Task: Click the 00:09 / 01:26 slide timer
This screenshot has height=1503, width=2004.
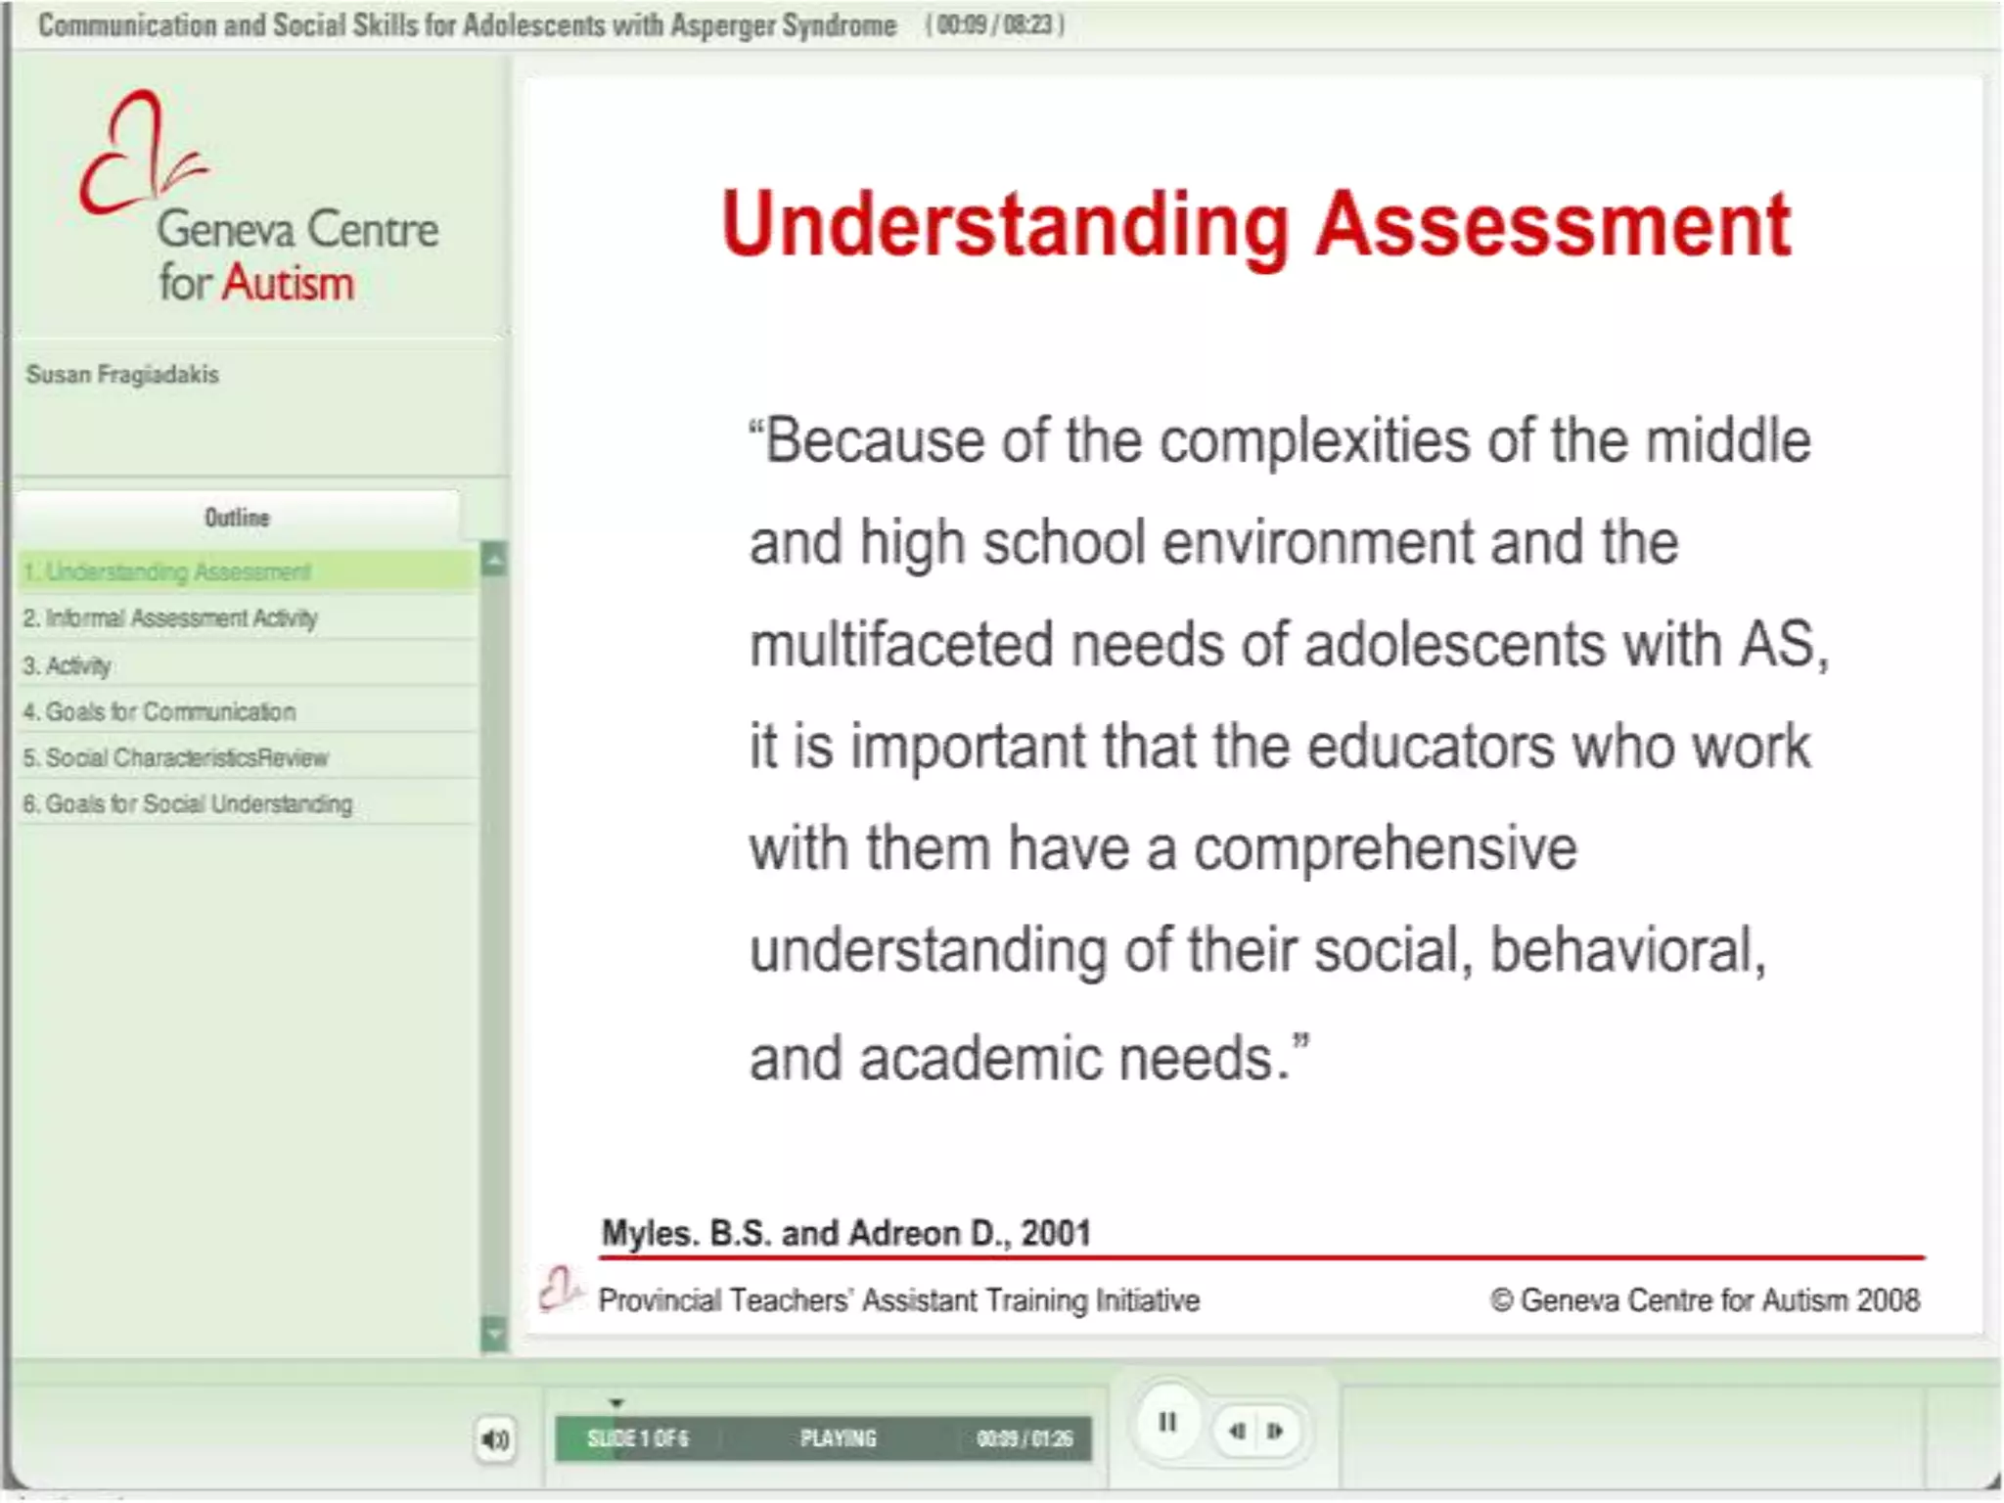Action: (x=1024, y=1439)
